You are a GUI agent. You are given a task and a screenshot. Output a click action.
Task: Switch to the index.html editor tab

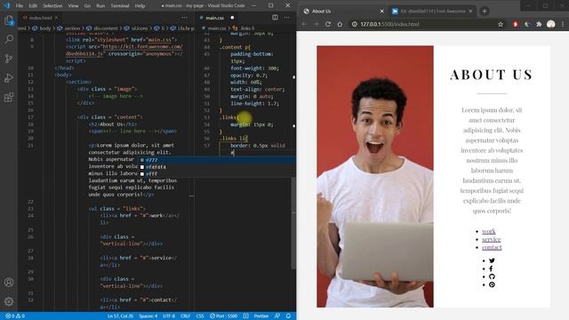point(40,18)
